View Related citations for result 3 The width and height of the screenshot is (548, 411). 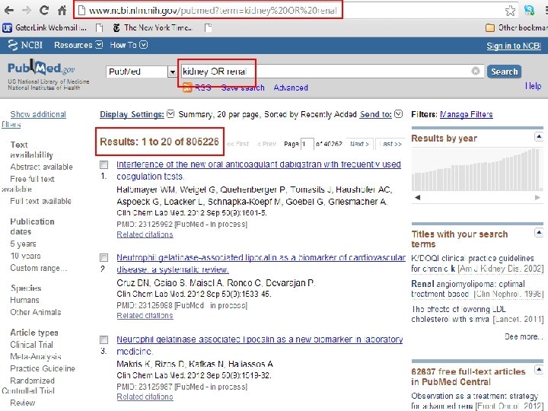[145, 397]
